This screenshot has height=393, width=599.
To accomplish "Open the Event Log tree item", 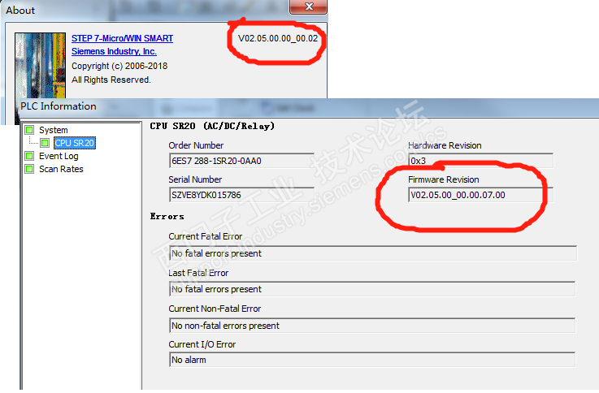I will coord(59,156).
